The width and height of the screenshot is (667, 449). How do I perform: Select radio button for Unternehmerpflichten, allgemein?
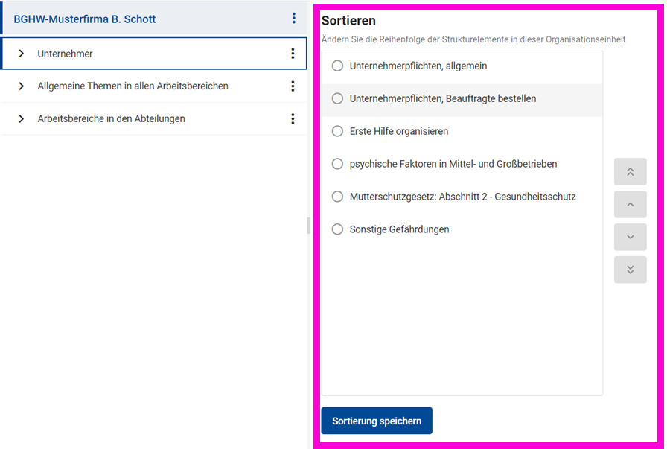click(x=337, y=66)
